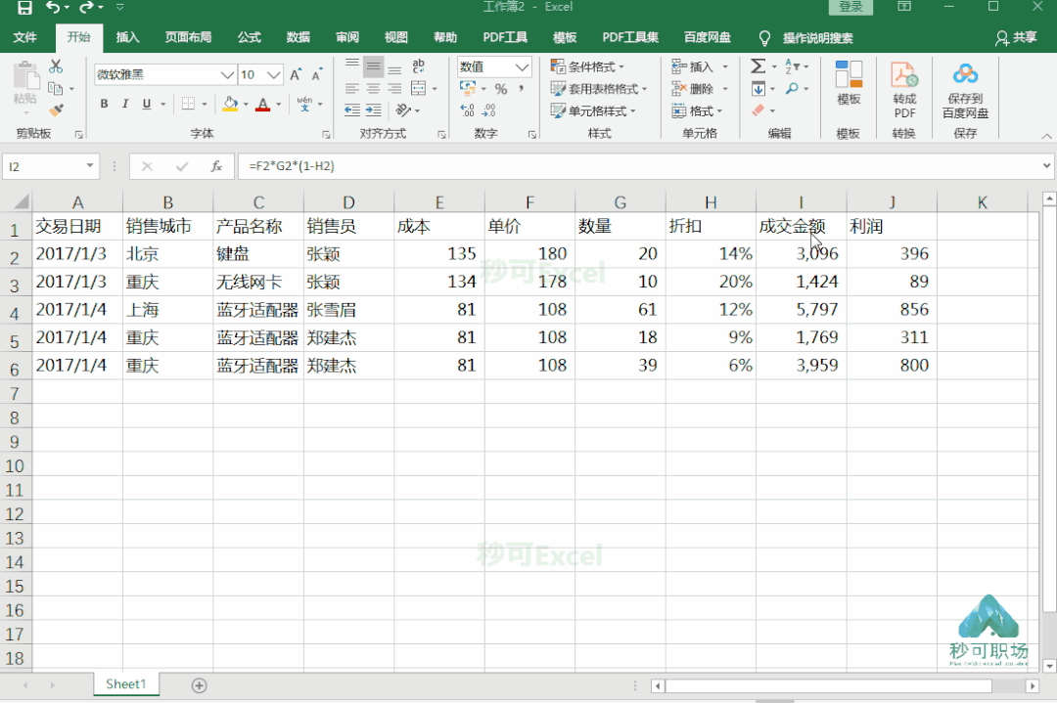
Task: Toggle italic formatting with the I icon
Action: (x=125, y=104)
